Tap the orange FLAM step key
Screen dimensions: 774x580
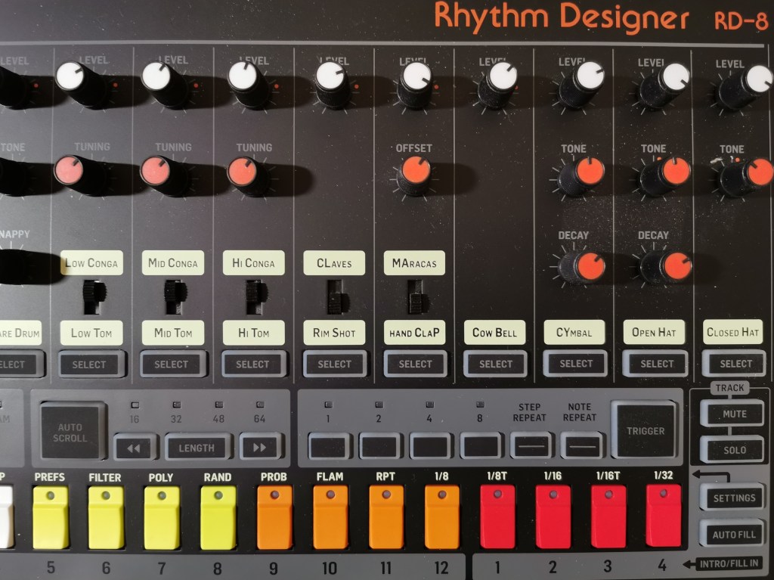(330, 517)
